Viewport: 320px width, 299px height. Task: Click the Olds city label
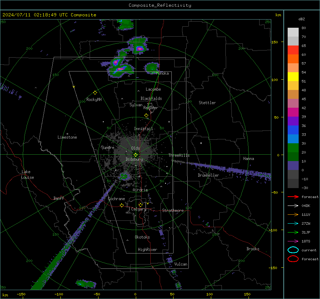[135, 148]
